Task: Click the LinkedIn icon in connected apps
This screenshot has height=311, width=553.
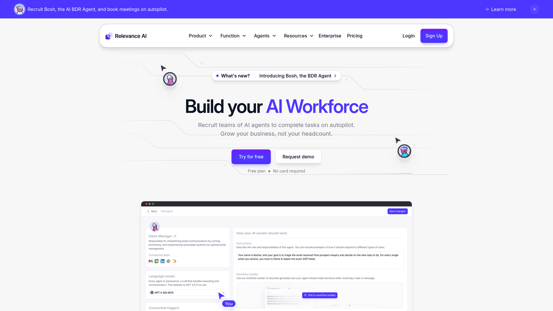Action: 162,261
